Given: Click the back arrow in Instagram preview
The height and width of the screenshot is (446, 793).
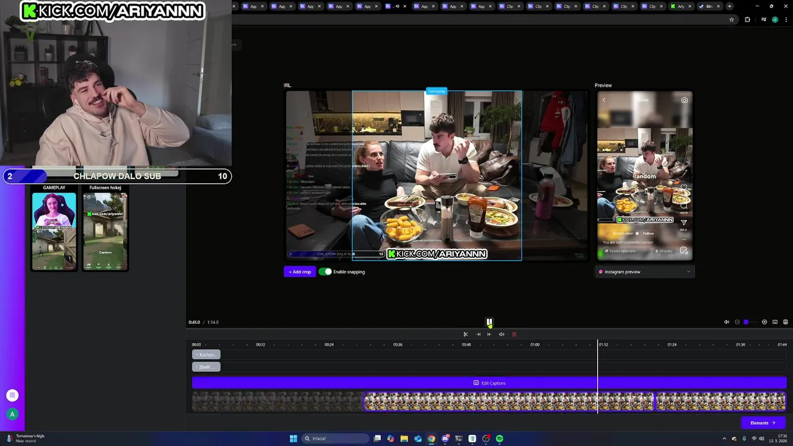Looking at the screenshot, I should [x=604, y=100].
